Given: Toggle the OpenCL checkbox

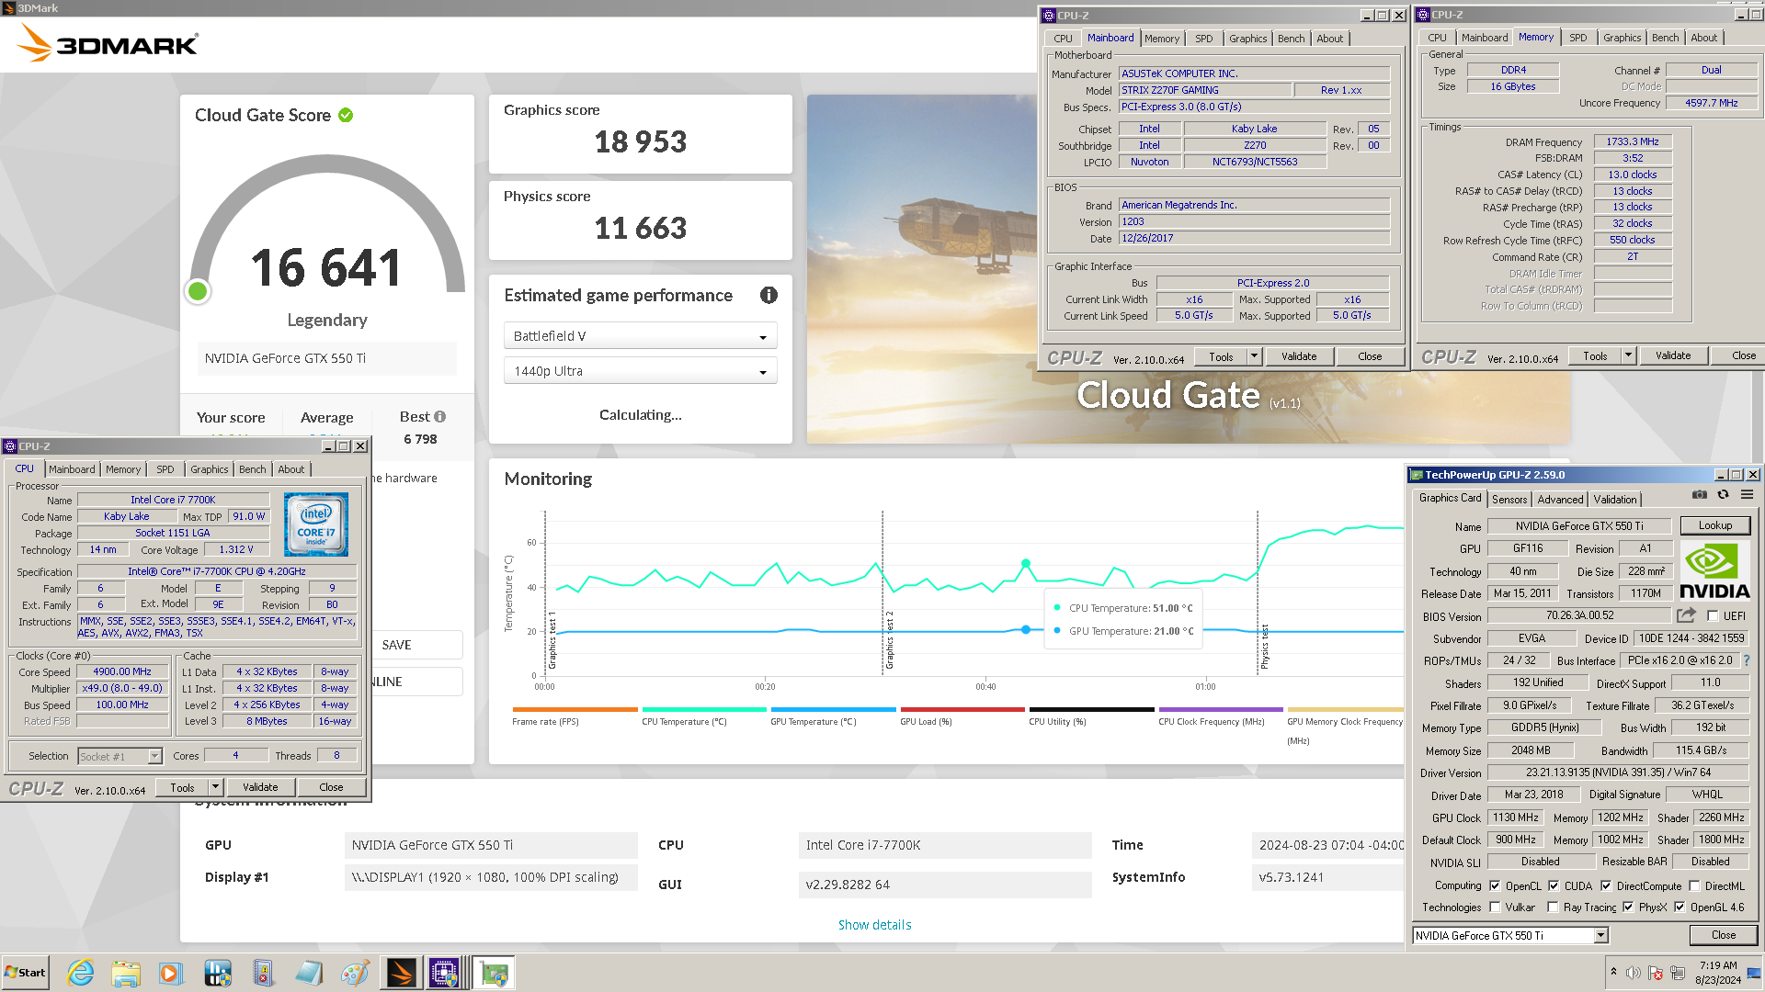Looking at the screenshot, I should [1495, 886].
